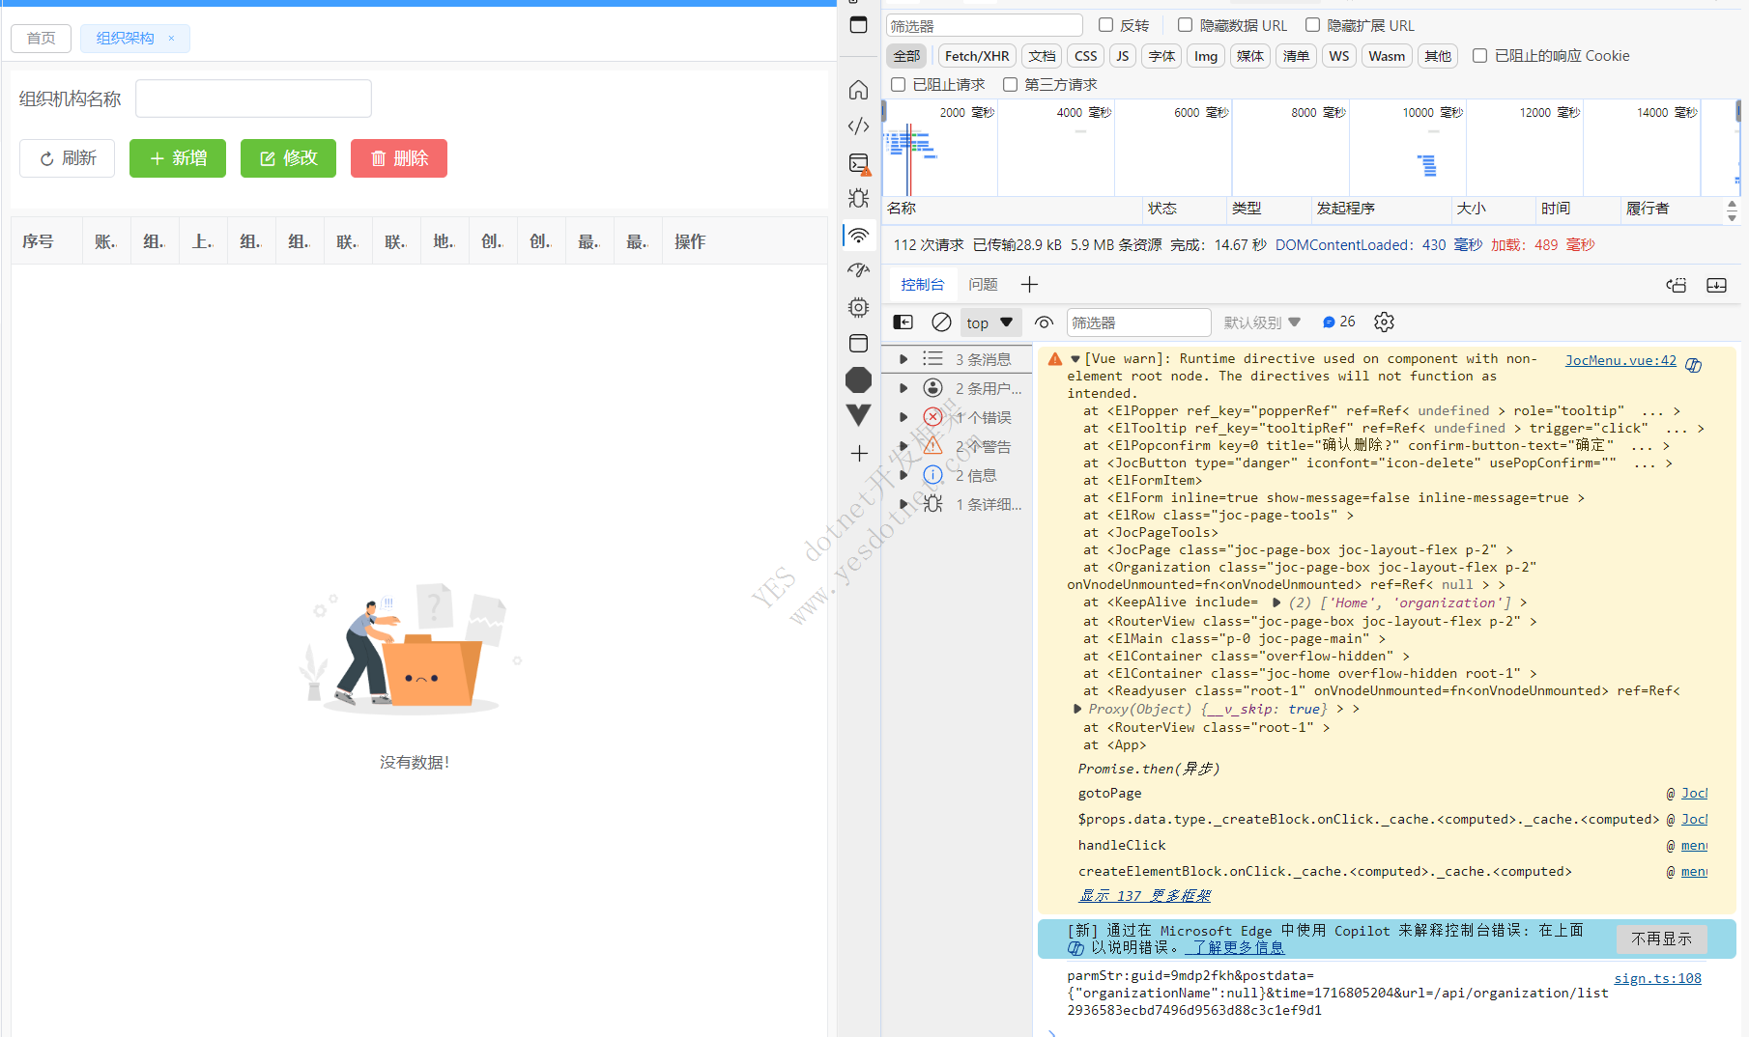The height and width of the screenshot is (1037, 1749).
Task: Click the green 修改 button
Action: pyautogui.click(x=288, y=158)
